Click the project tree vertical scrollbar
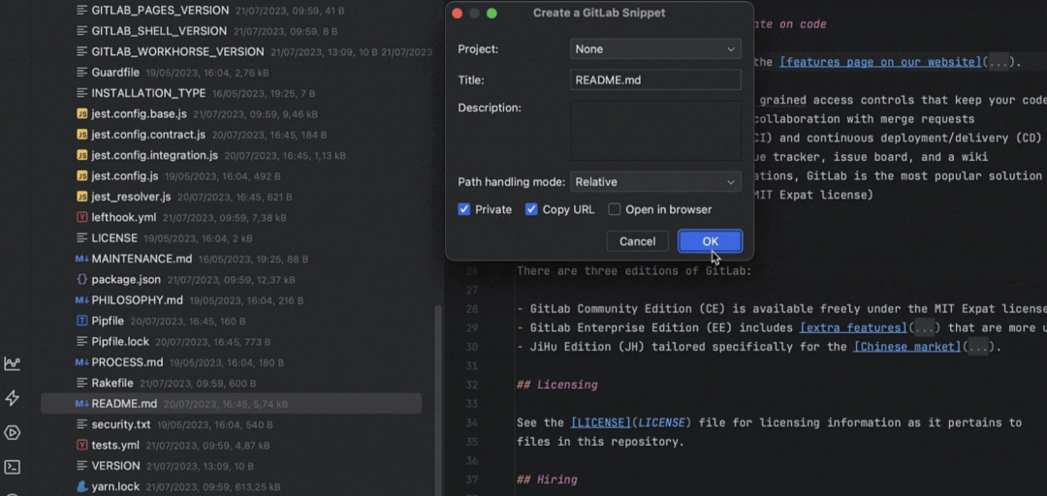Image resolution: width=1047 pixels, height=496 pixels. click(x=437, y=400)
